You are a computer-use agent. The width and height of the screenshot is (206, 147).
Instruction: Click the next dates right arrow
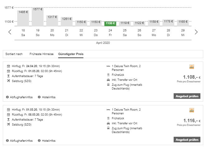coord(196,32)
